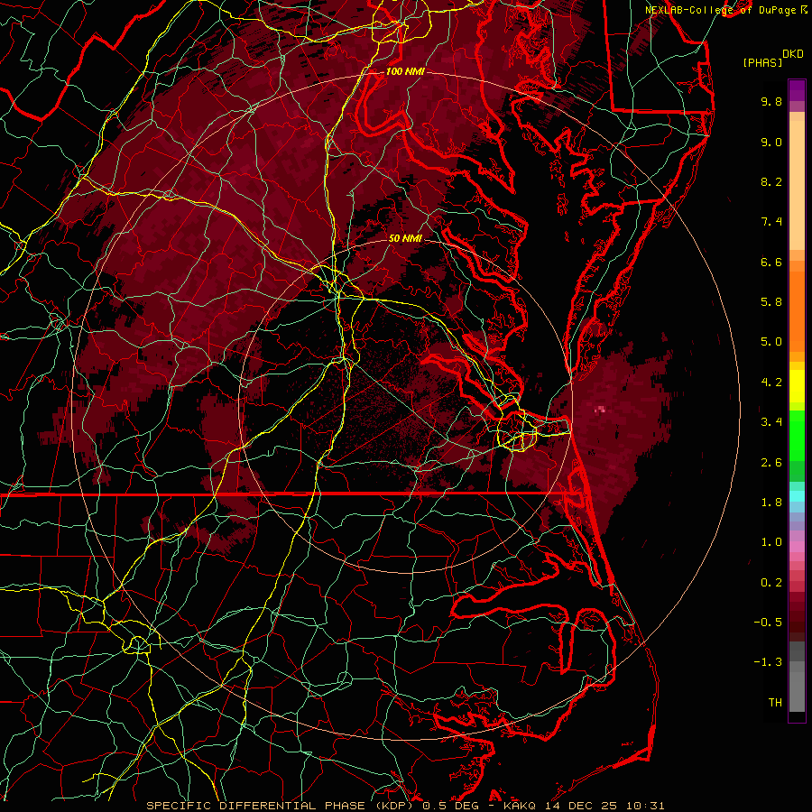Screen dimensions: 812x812
Task: Pick the 3.4 scale value
Action: (771, 422)
